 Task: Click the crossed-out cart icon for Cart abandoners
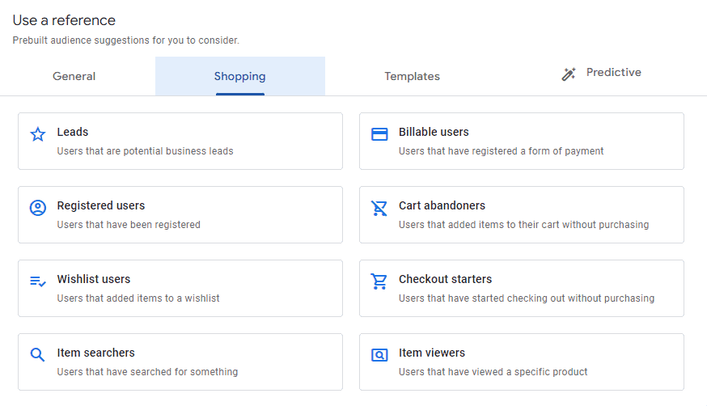tap(379, 208)
